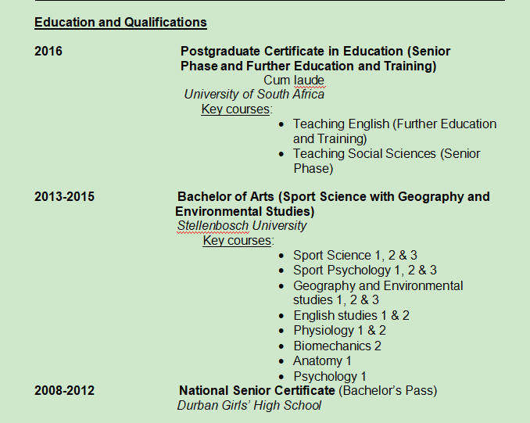The width and height of the screenshot is (530, 423).
Task: Click the first 'Key courses' label under 2016
Action: tap(235, 109)
